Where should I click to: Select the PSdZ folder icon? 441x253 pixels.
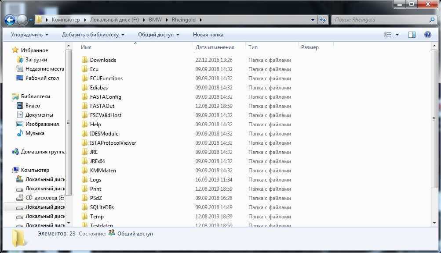[85, 198]
